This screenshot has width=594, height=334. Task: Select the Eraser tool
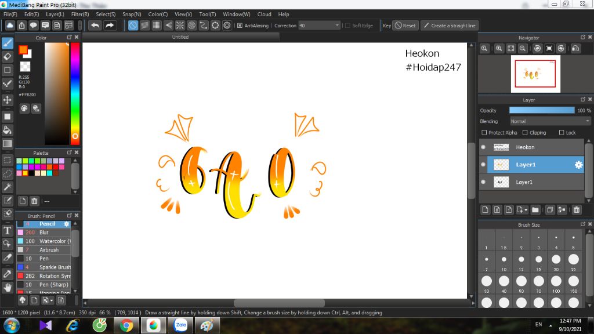[x=7, y=56]
